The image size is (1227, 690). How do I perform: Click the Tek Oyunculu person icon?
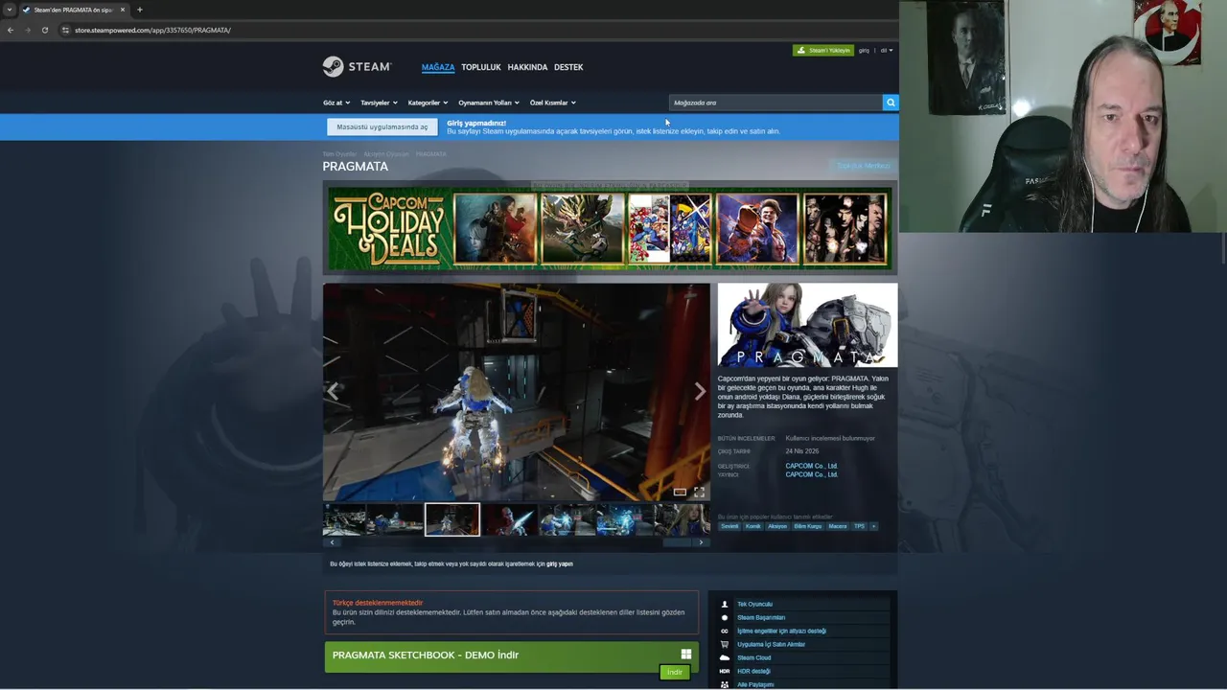tap(725, 604)
